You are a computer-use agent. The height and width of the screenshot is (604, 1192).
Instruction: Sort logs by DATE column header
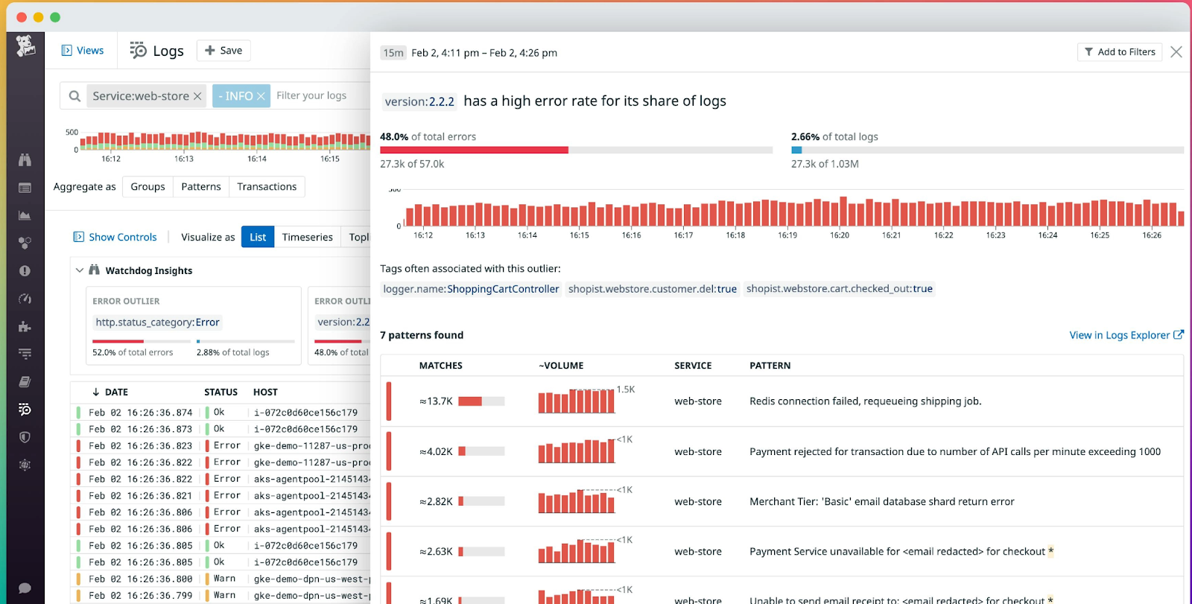pos(110,392)
